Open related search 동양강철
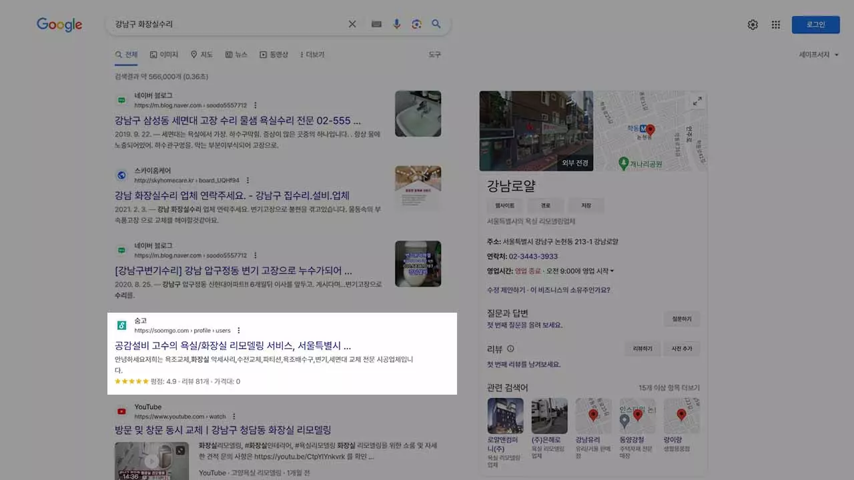The width and height of the screenshot is (854, 480). (637, 427)
